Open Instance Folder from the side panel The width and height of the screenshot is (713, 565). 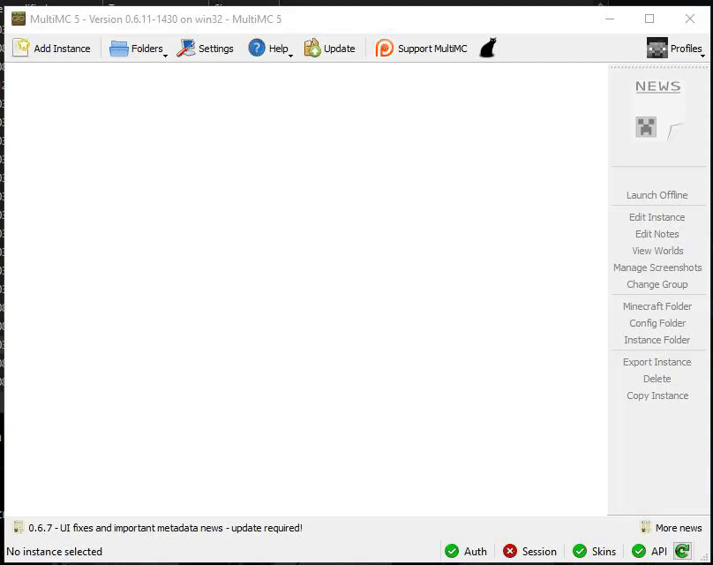pyautogui.click(x=657, y=340)
